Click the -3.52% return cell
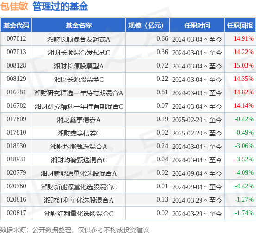 tap(244, 159)
